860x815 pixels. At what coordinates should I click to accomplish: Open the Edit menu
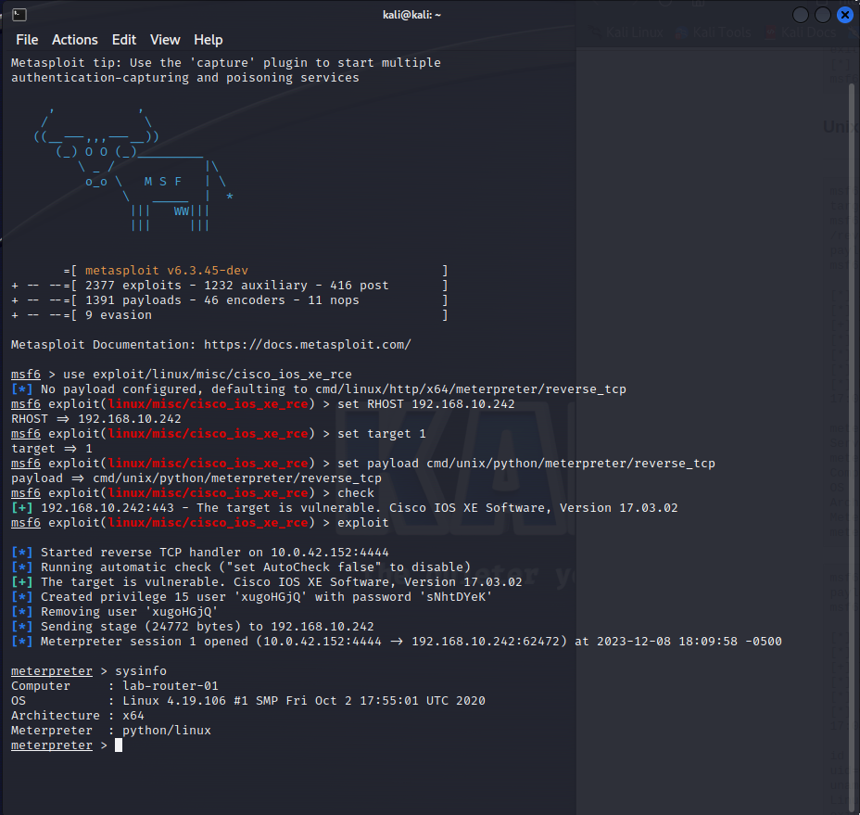tap(124, 40)
